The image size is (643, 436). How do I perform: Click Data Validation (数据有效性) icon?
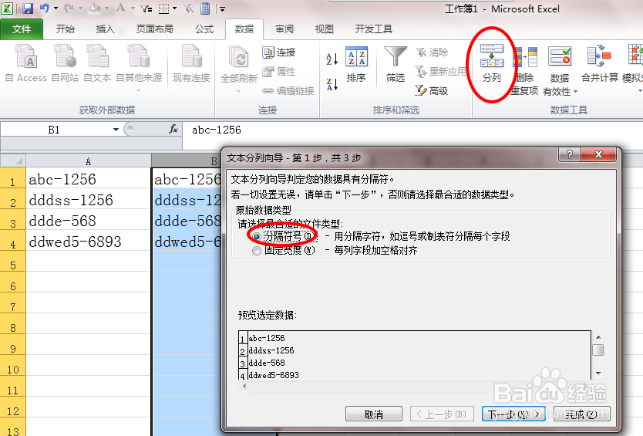coord(559,56)
